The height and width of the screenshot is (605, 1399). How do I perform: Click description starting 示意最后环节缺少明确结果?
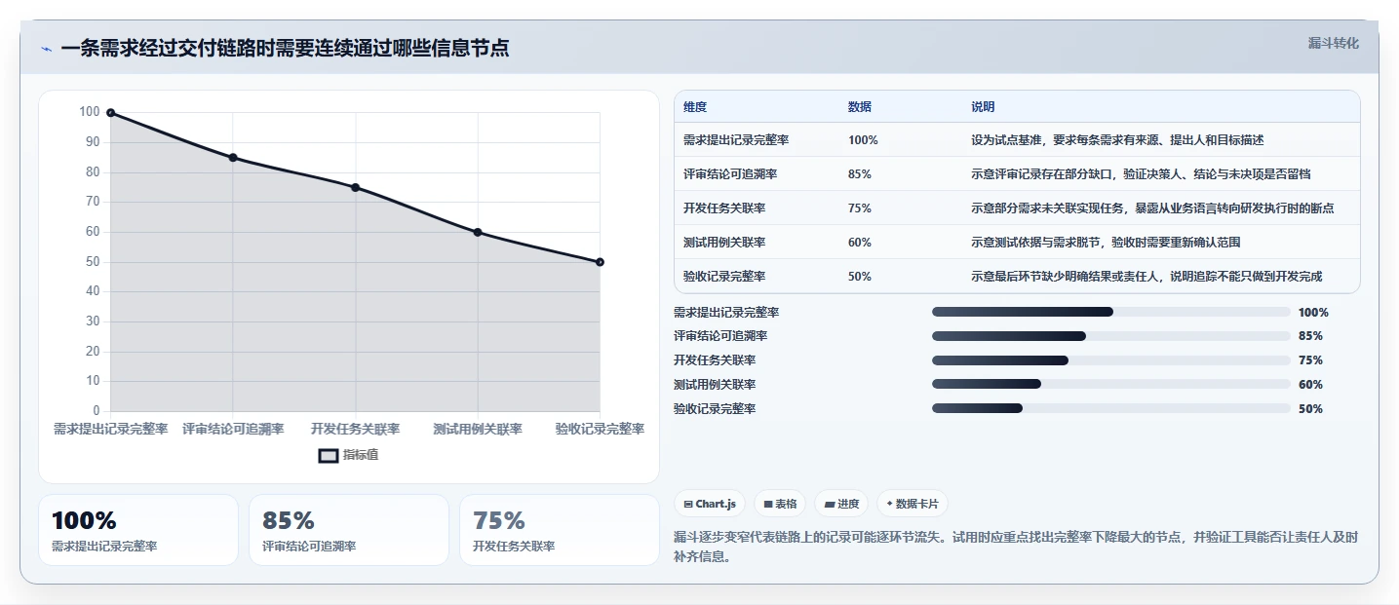[x=1146, y=277]
